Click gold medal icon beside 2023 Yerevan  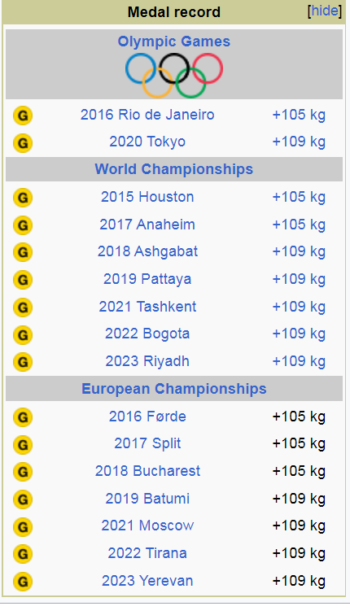pyautogui.click(x=23, y=582)
